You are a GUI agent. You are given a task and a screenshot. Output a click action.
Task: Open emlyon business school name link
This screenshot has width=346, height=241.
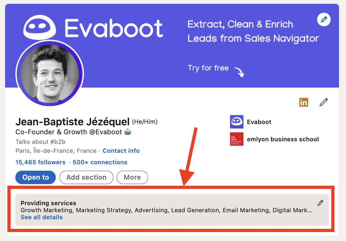283,139
